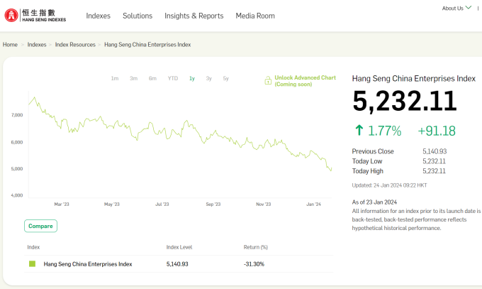Click the Sep '23 axis label
Image resolution: width=482 pixels, height=289 pixels.
[213, 204]
